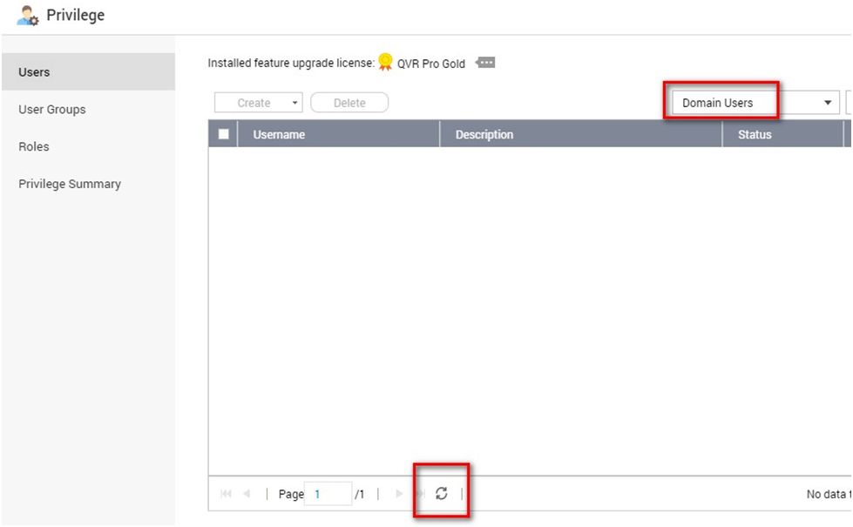Tick the select-all checkbox in table header
The image size is (853, 527).
tap(224, 134)
